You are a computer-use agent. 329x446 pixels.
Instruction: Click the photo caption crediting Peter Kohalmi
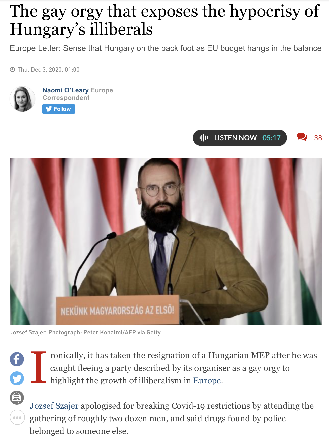85,332
